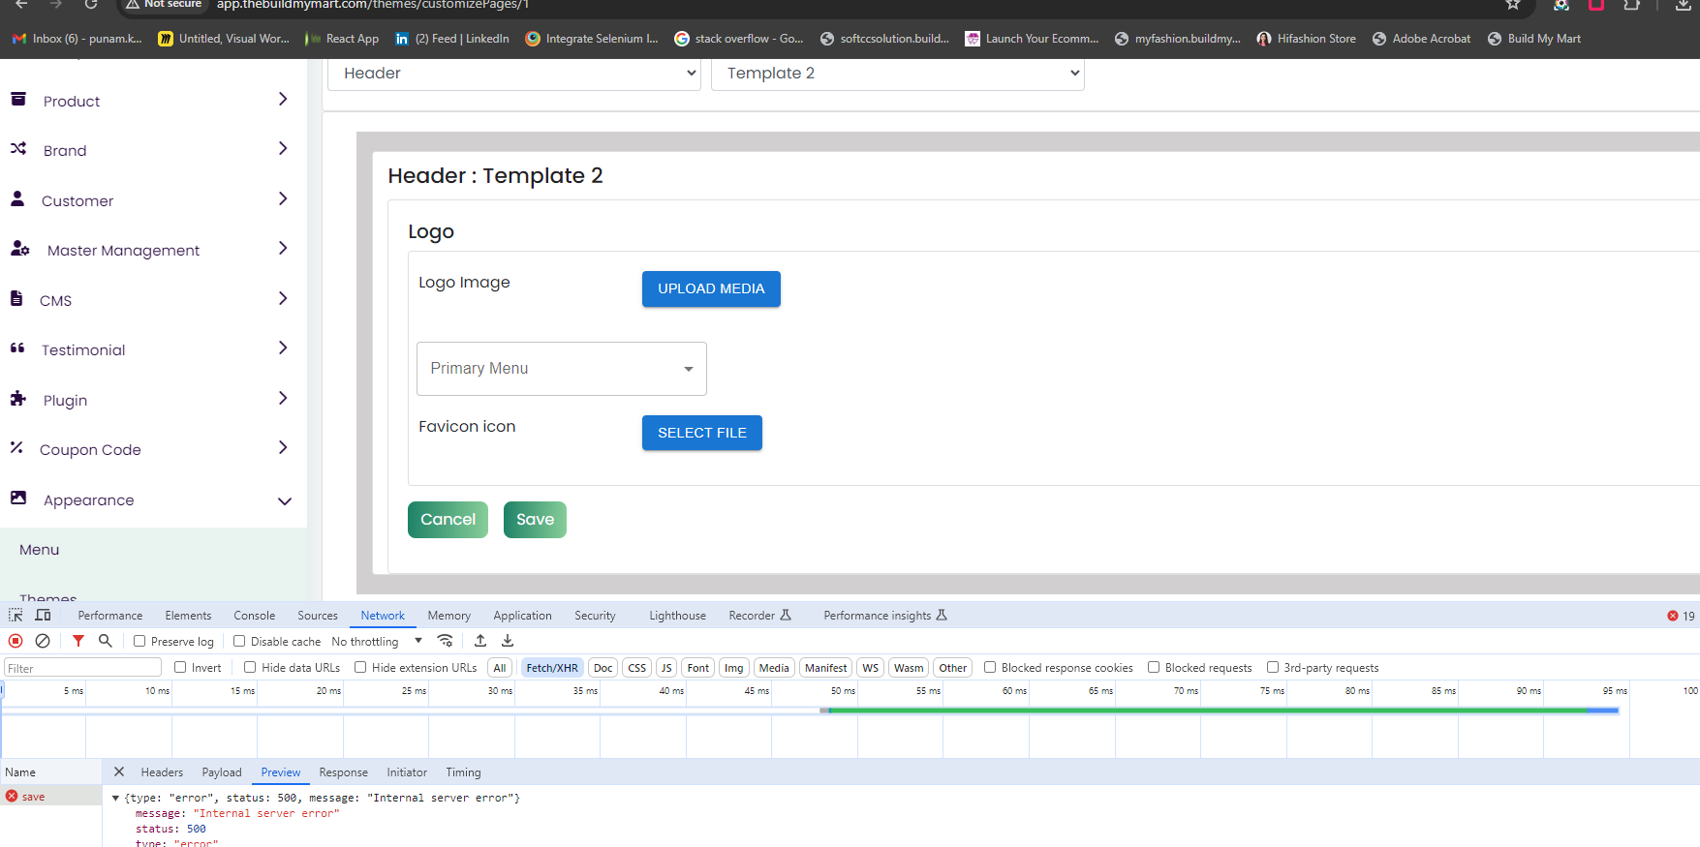
Task: Select the JS request type filter
Action: [666, 668]
